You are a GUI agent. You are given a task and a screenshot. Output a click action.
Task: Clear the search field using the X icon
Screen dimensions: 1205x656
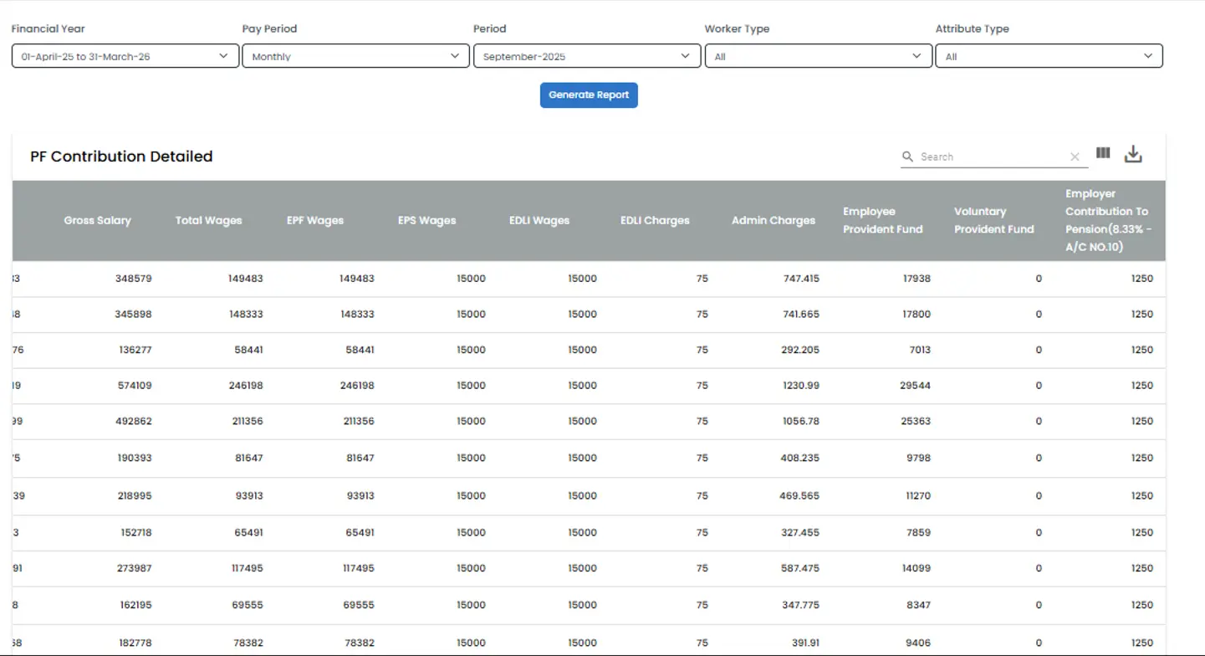click(1075, 156)
